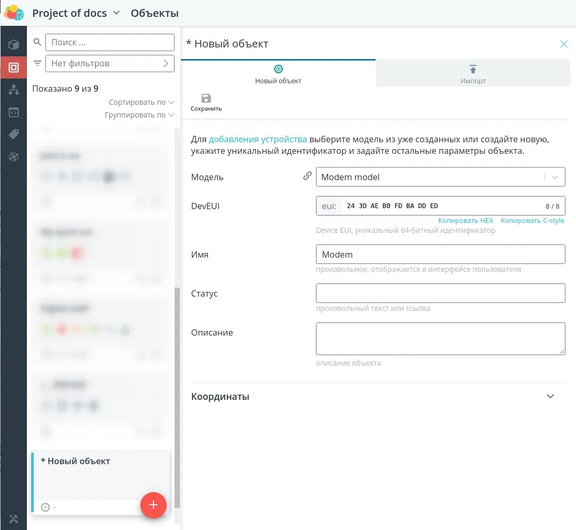This screenshot has width=576, height=530.
Task: Expand the Координаты section
Action: (x=550, y=396)
